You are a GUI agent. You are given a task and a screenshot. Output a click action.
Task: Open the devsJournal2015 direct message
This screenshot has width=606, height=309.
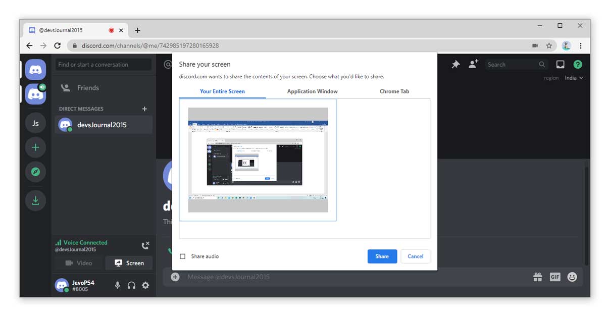104,125
